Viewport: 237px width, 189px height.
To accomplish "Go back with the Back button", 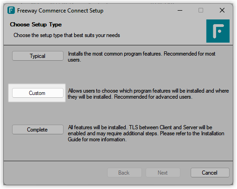I will point(124,173).
